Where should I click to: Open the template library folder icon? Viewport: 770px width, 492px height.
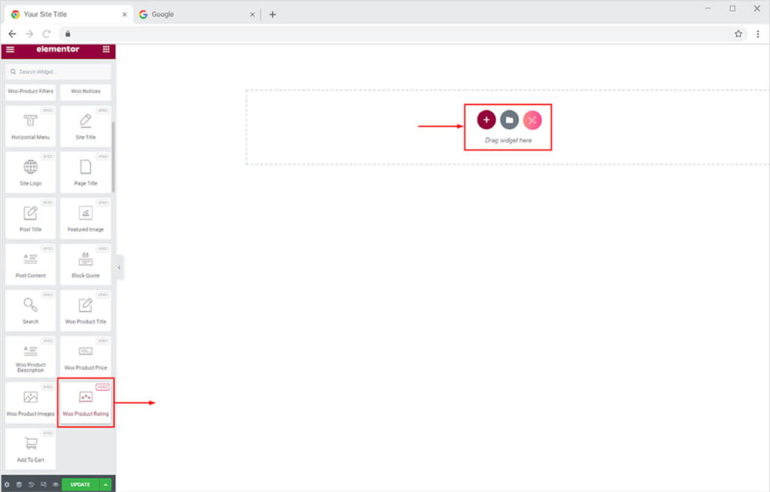[x=509, y=119]
